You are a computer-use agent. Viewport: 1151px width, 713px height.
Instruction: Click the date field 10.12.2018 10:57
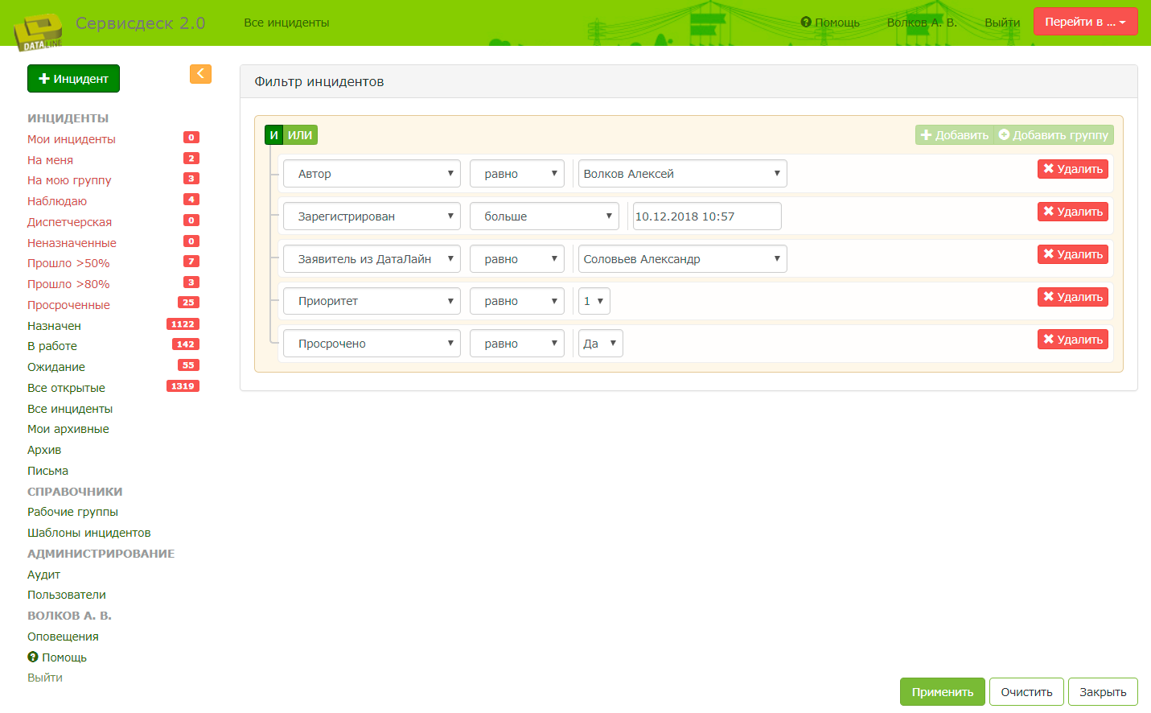click(x=707, y=216)
